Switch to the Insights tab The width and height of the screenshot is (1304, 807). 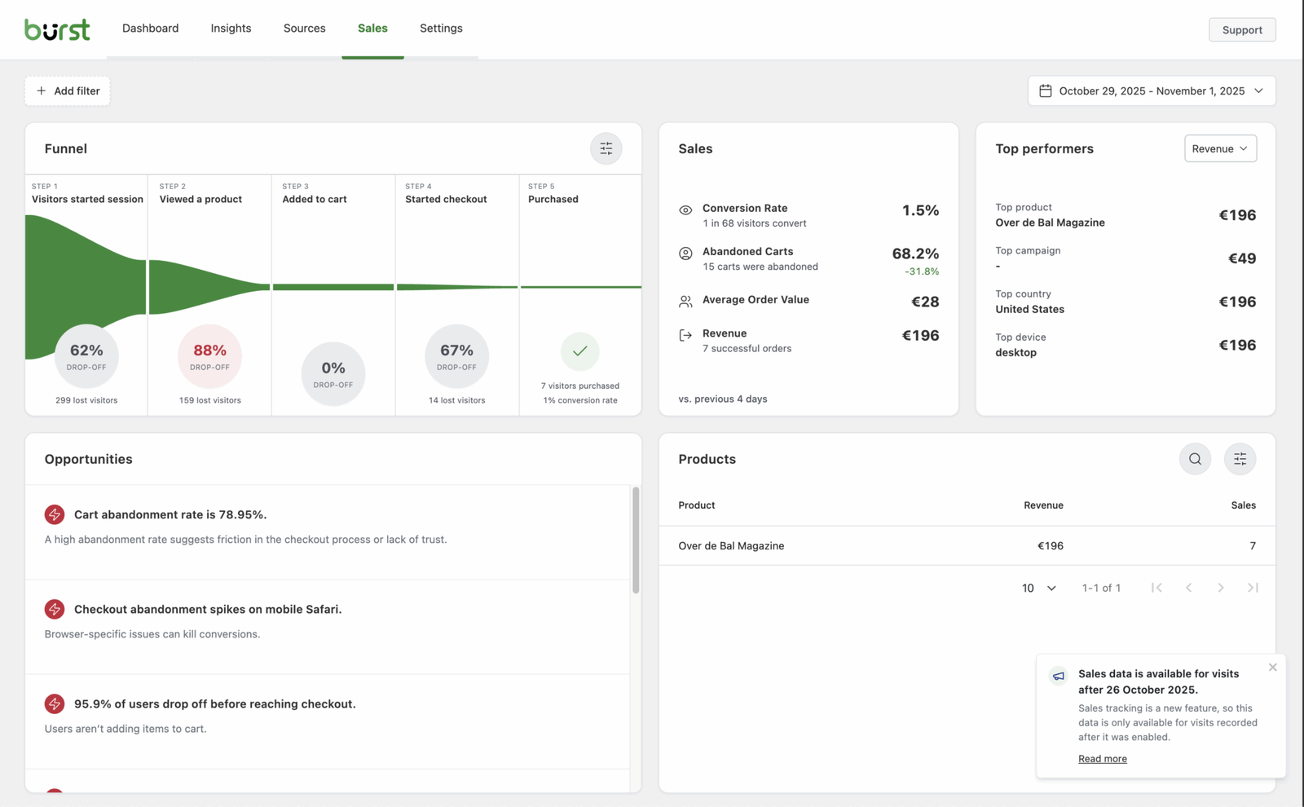(231, 28)
